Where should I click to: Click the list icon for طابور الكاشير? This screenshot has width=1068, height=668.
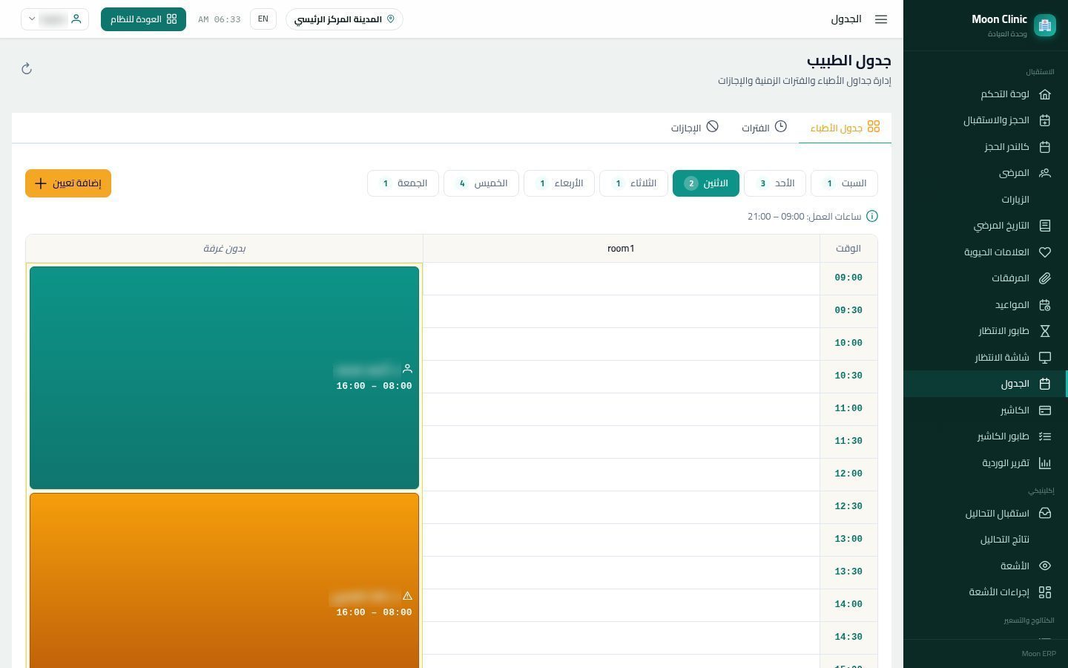coord(1045,436)
